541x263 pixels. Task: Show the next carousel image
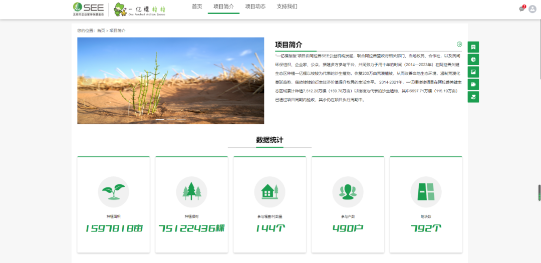[x=254, y=81]
